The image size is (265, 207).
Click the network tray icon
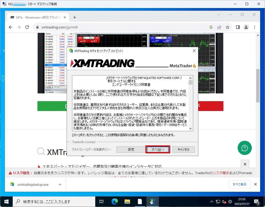pos(218,202)
